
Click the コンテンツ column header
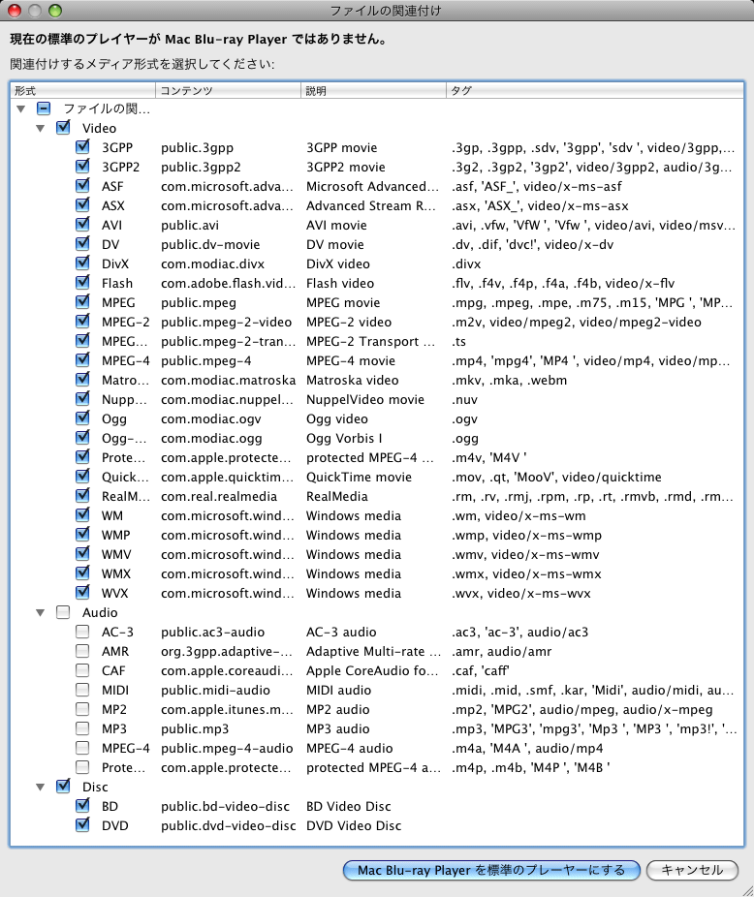tap(228, 90)
